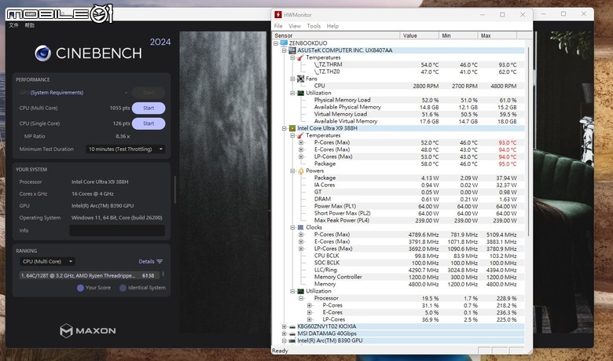Viewport: 613px width, 361px height.
Task: Click the Cinebench sphere logo
Action: click(x=42, y=53)
